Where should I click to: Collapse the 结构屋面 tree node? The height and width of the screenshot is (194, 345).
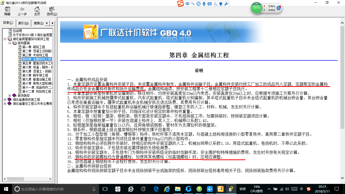[x=10, y=43]
